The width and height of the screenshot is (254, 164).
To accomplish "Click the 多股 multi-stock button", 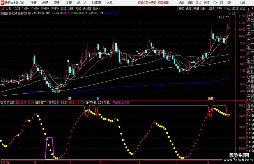I will [x=196, y=8].
